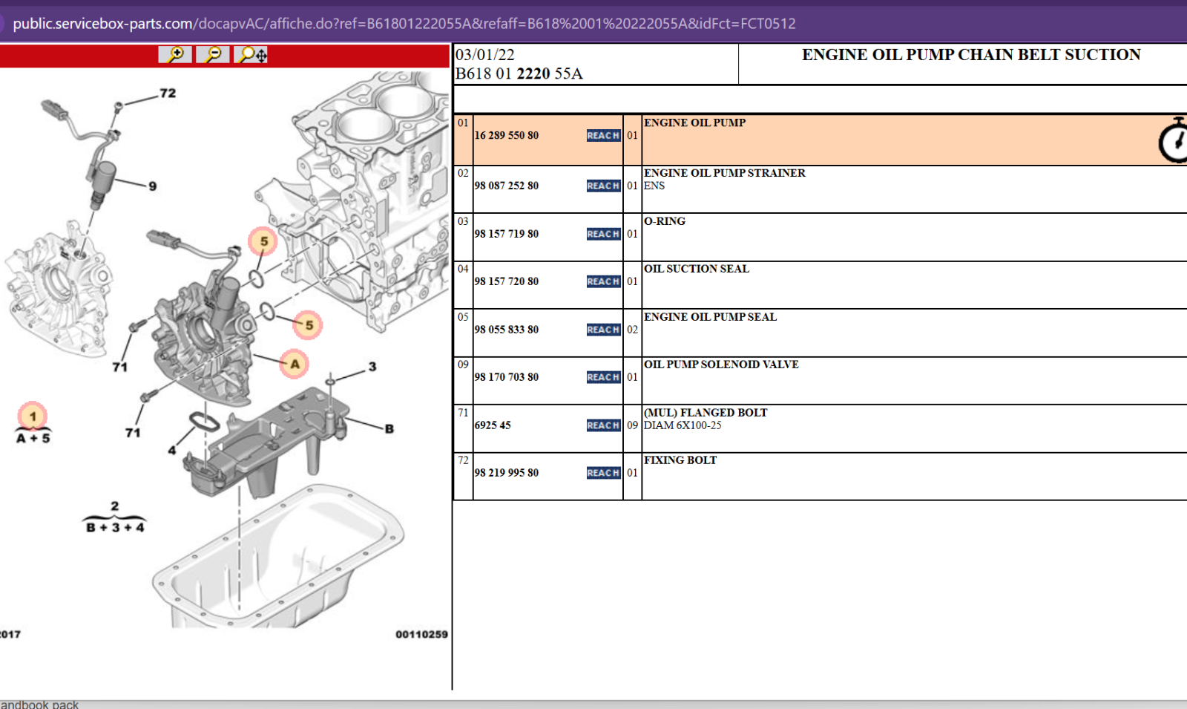The height and width of the screenshot is (709, 1187).
Task: Select callout 4 near the suction seal
Action: 172,450
